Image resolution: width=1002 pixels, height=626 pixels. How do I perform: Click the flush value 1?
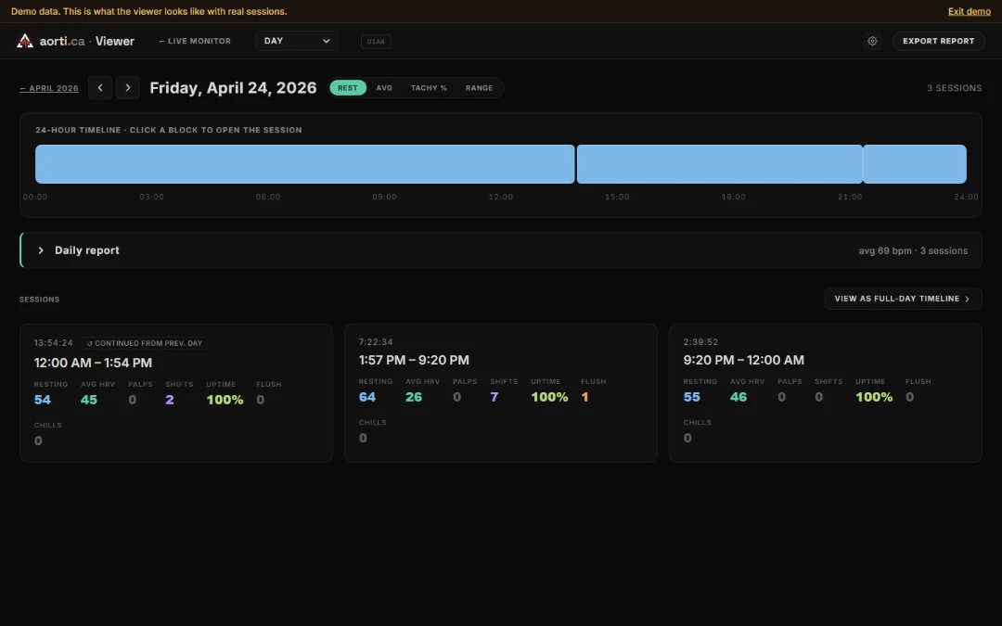pos(584,397)
